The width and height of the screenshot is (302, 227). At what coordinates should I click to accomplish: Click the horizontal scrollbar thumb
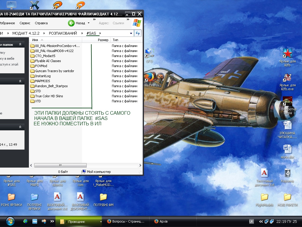(60, 165)
